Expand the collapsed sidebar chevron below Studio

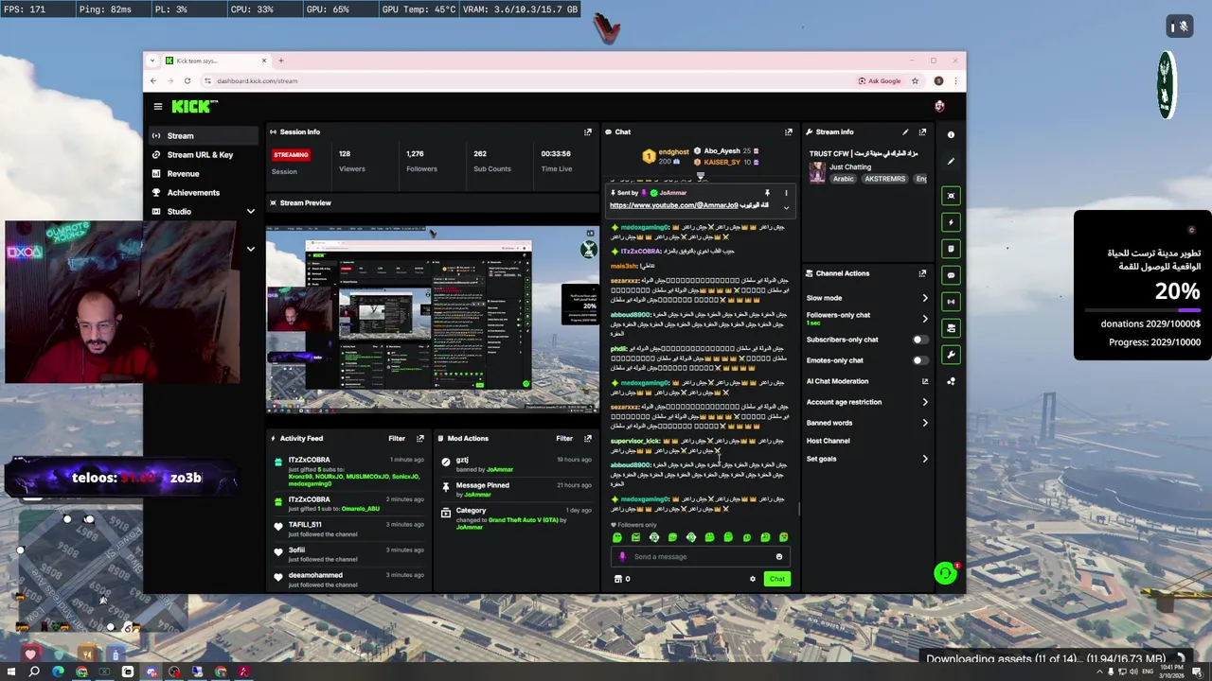pos(250,250)
